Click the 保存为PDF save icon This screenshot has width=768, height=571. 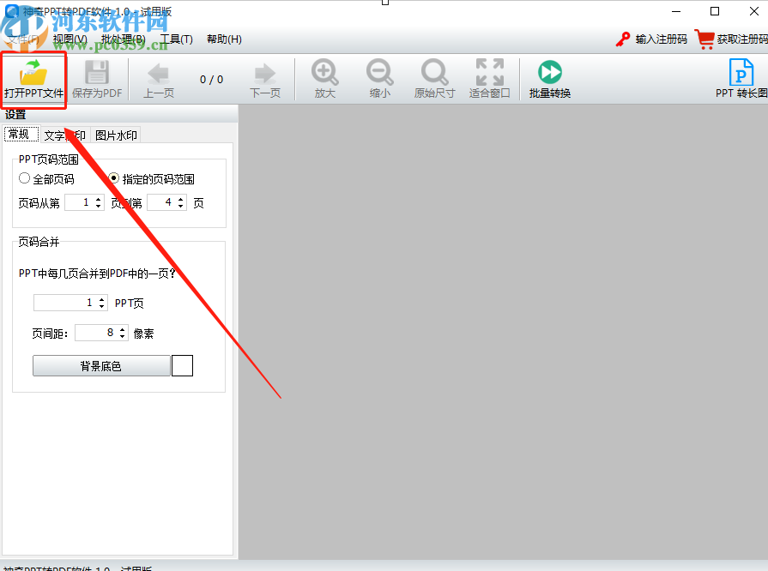[97, 78]
